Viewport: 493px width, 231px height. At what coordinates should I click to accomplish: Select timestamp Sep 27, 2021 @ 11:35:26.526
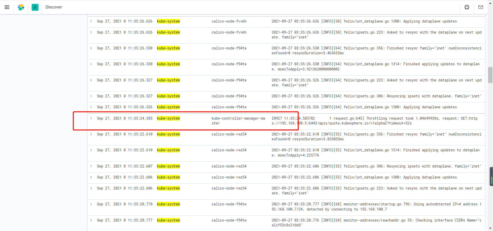(125, 107)
